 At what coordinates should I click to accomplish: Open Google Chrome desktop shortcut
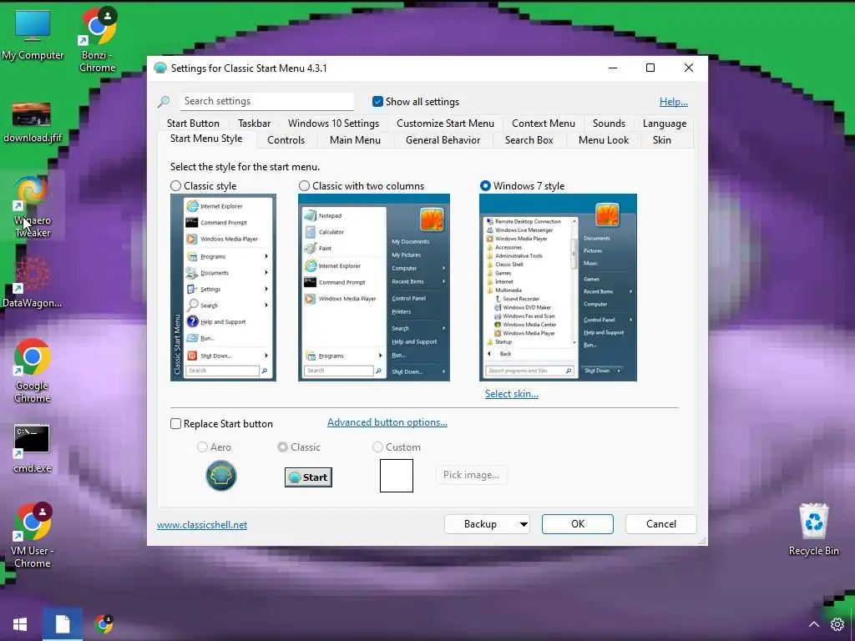pos(33,371)
